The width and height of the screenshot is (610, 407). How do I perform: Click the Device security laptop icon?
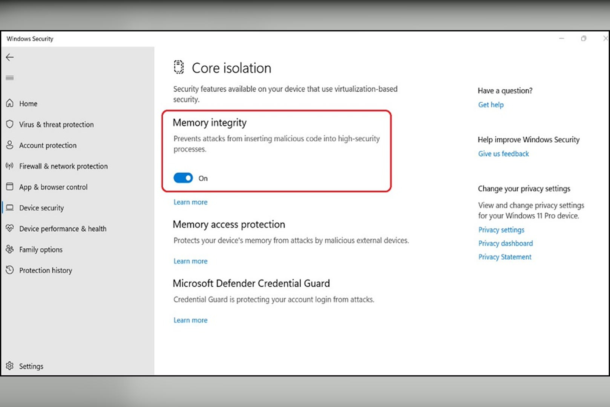click(10, 208)
